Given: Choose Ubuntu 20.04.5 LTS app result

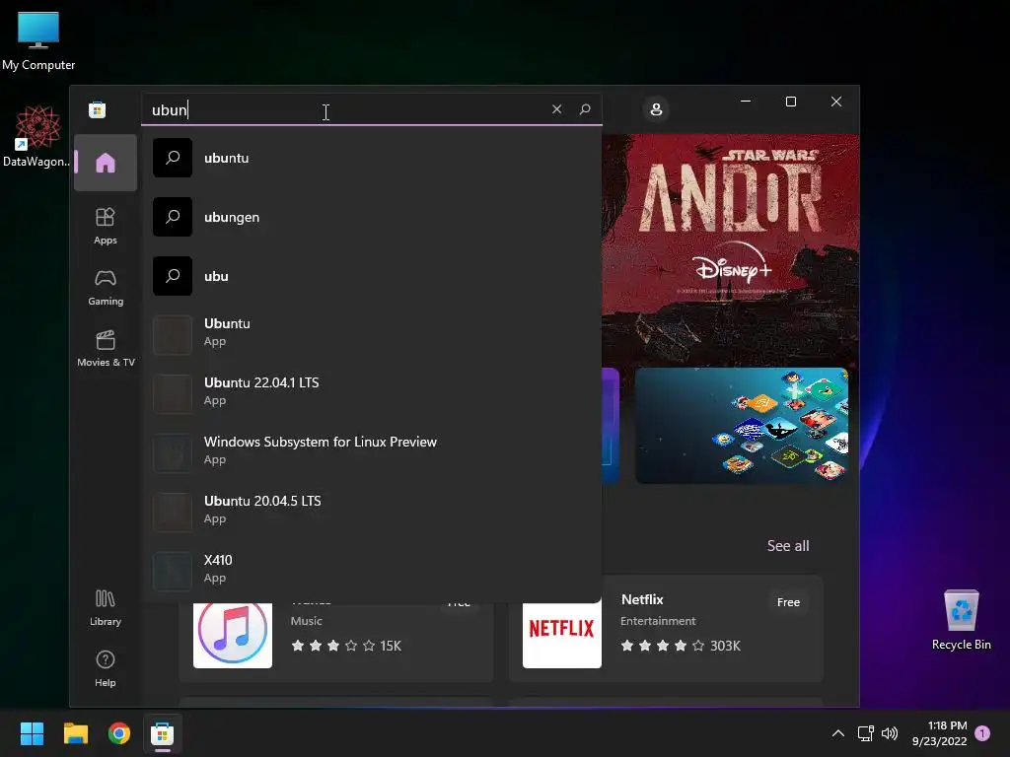Looking at the screenshot, I should (x=372, y=513).
